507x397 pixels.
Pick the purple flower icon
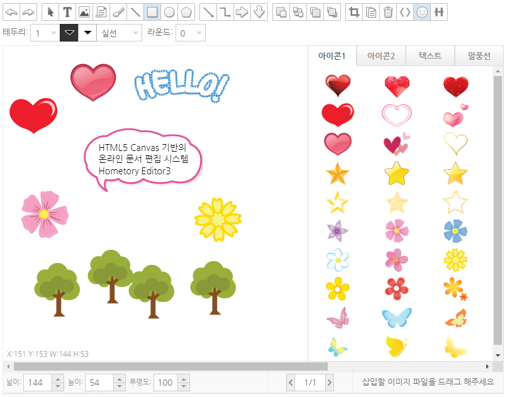(338, 231)
